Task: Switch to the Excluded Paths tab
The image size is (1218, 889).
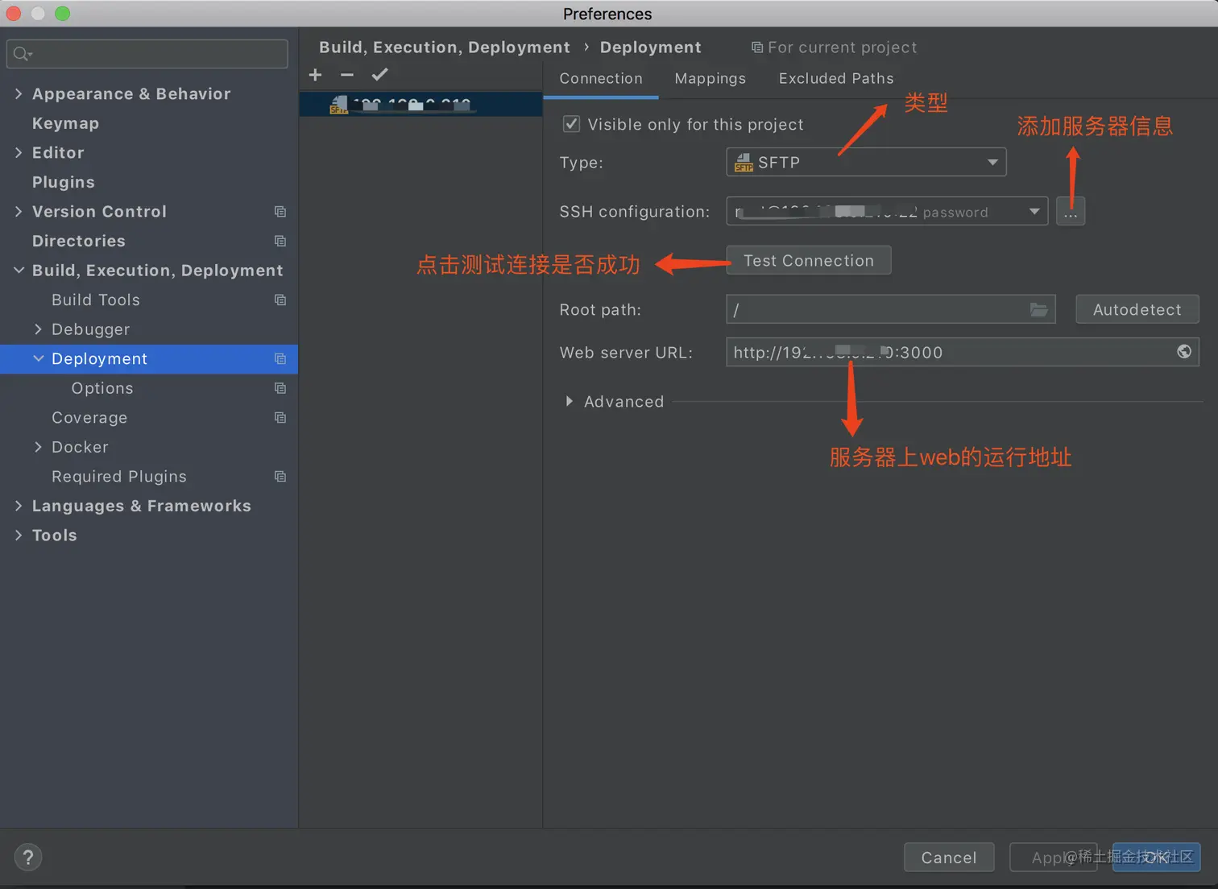Action: 836,78
